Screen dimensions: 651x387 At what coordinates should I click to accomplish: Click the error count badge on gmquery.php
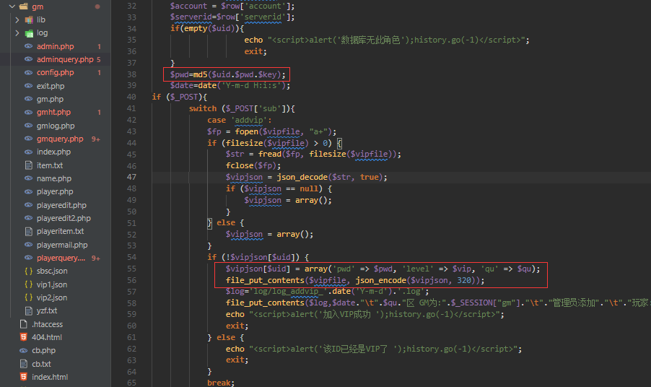96,139
